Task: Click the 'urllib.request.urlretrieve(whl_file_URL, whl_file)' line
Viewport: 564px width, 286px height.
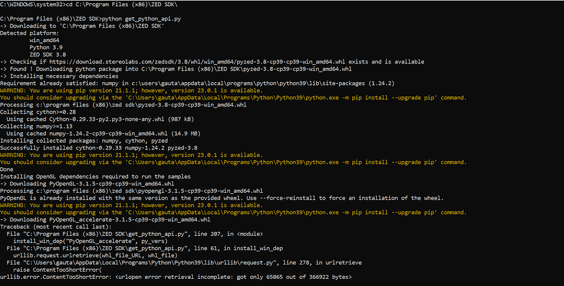Action: pos(95,256)
